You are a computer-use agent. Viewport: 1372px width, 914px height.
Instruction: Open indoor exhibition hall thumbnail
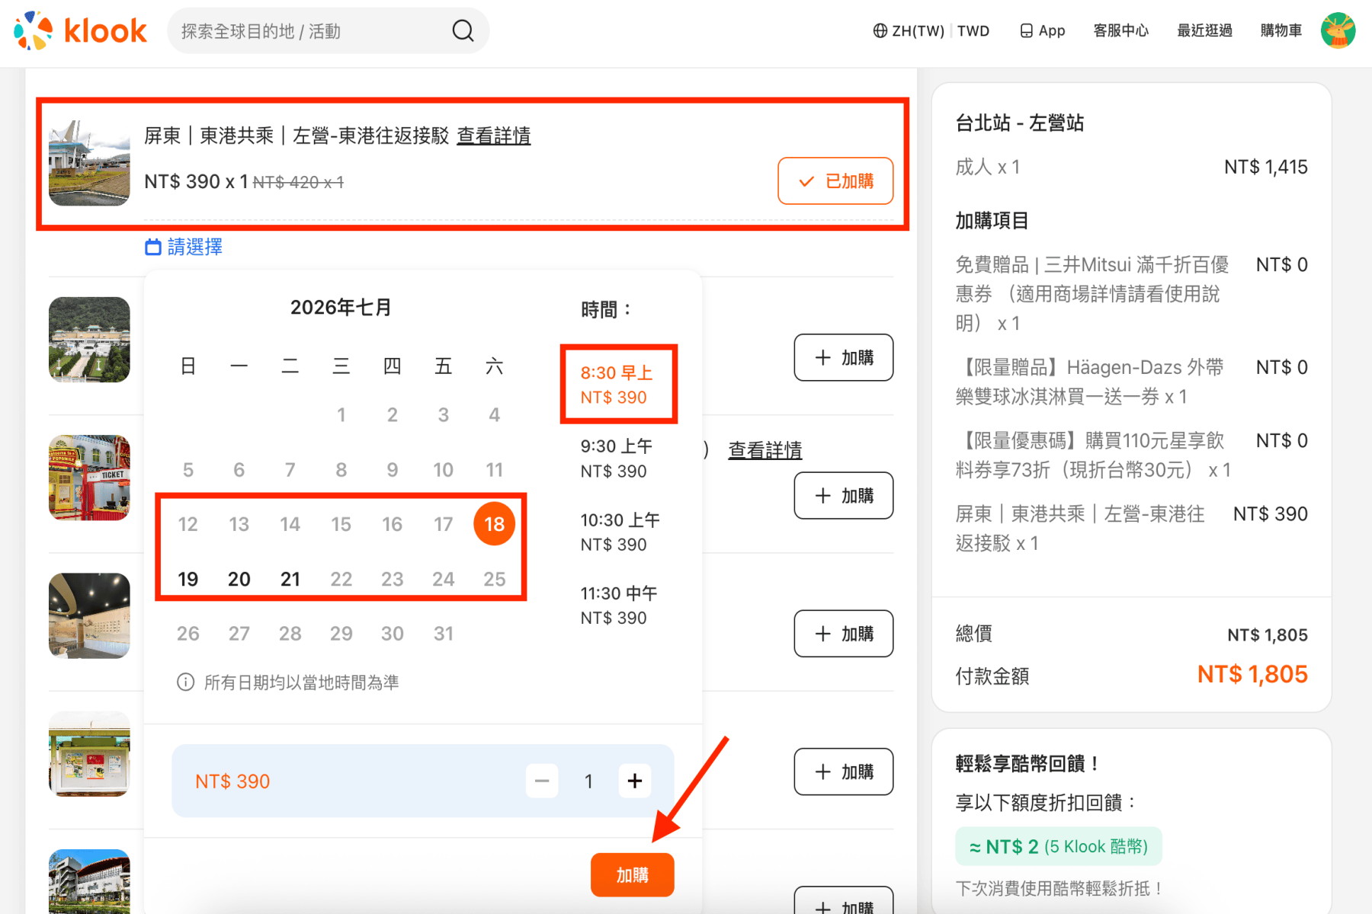(x=89, y=615)
